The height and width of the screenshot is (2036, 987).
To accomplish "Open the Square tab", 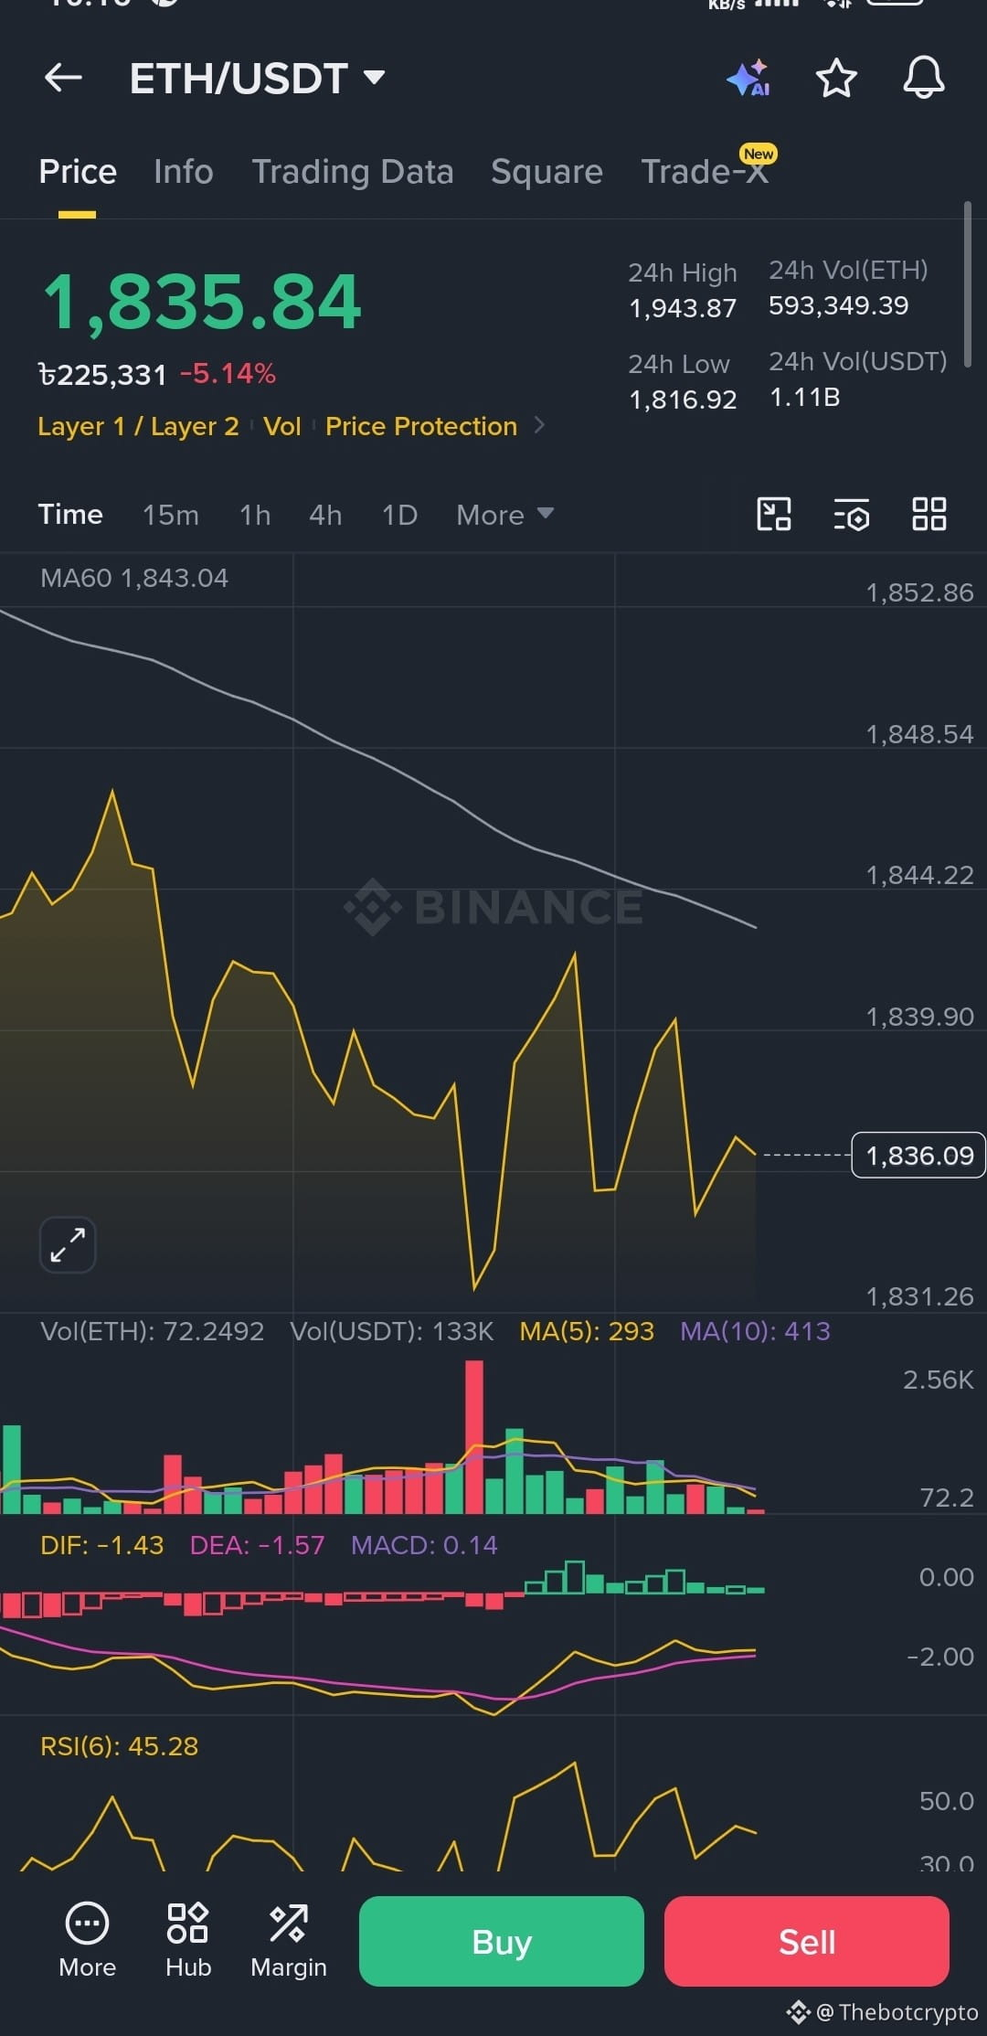I will (x=547, y=172).
